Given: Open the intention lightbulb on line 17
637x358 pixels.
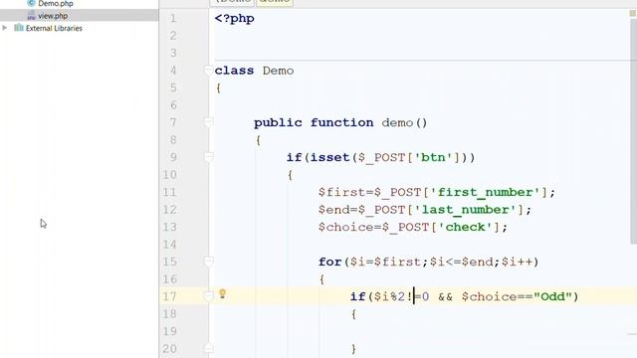Looking at the screenshot, I should (x=222, y=293).
